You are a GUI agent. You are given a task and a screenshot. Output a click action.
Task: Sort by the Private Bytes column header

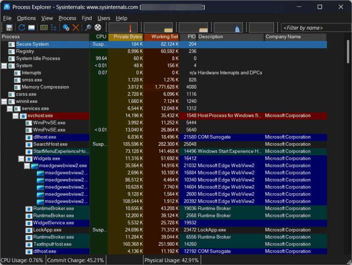[x=126, y=37]
